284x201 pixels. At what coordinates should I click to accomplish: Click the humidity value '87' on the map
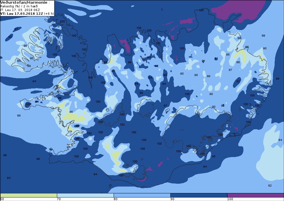[230, 70]
